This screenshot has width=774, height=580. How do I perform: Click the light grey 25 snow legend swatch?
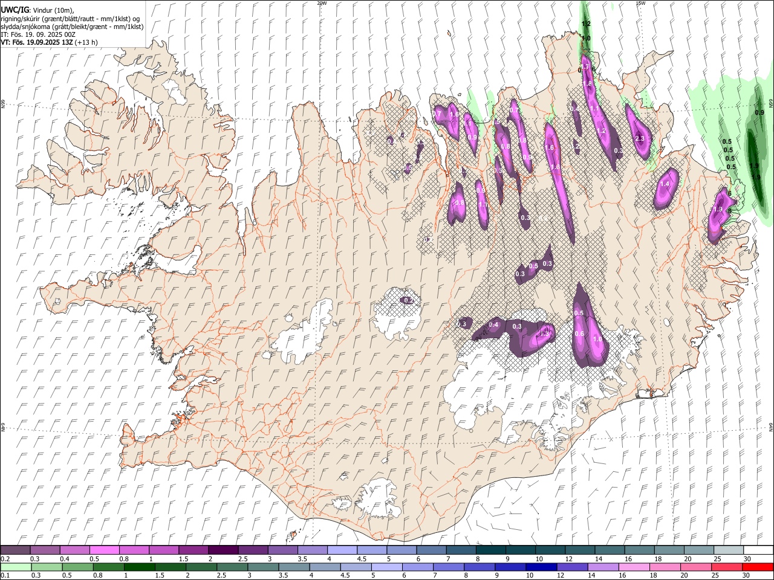(x=729, y=550)
